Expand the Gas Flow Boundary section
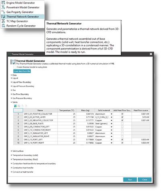 click(11, 94)
